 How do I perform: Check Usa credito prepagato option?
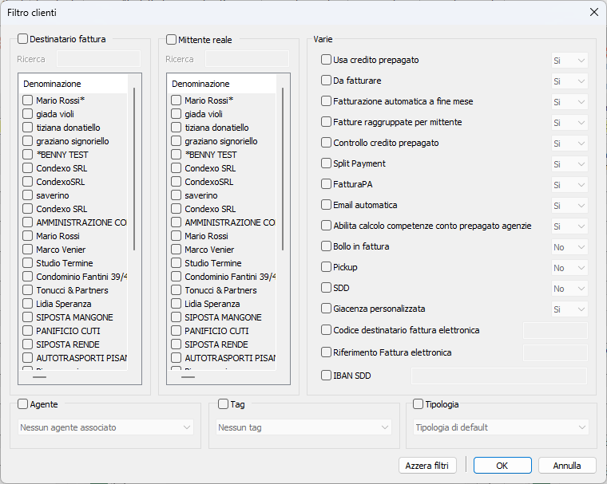(x=326, y=60)
